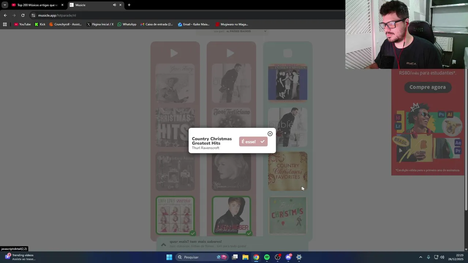Open the gear-shaped app on the taskbar
The width and height of the screenshot is (468, 263).
299,257
